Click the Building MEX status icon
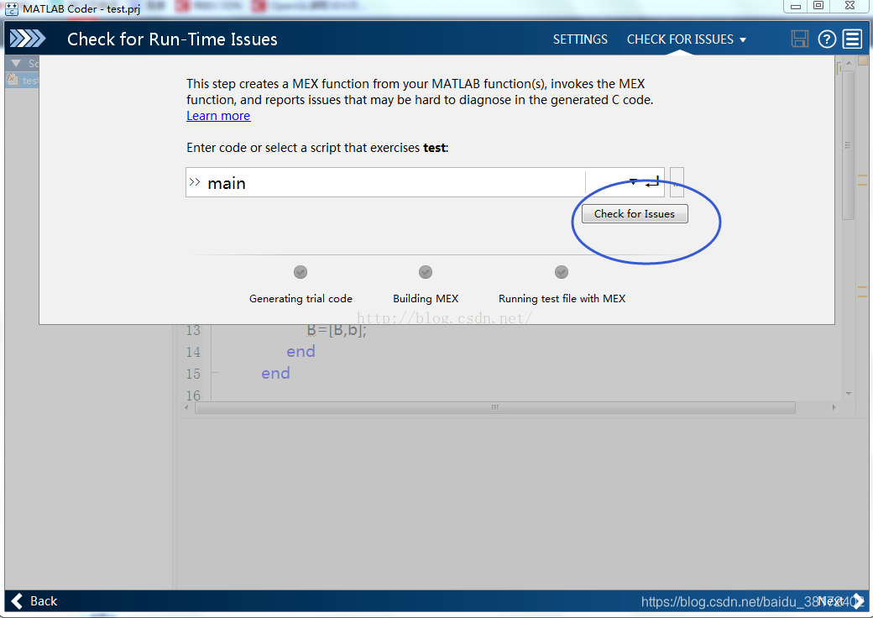The image size is (873, 618). click(x=426, y=272)
